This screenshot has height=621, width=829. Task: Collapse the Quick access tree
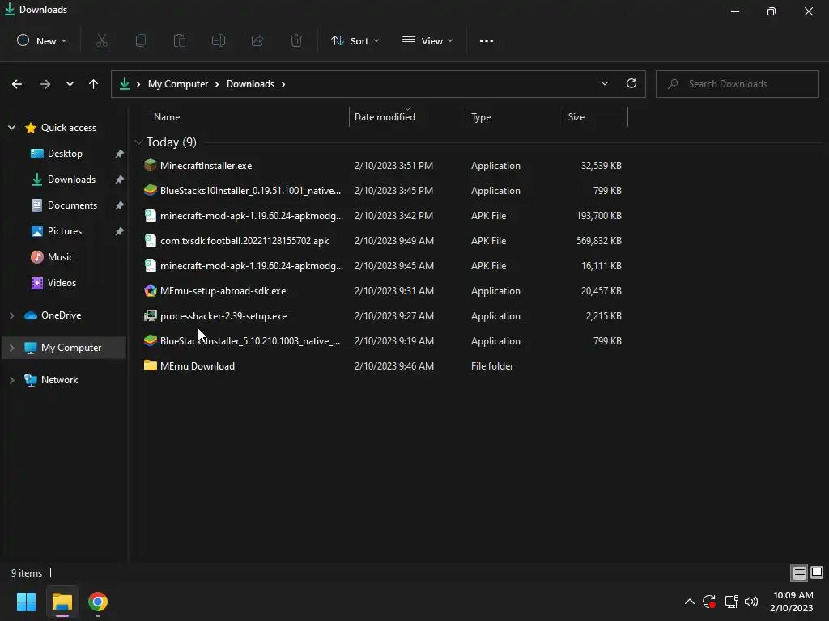[x=11, y=127]
